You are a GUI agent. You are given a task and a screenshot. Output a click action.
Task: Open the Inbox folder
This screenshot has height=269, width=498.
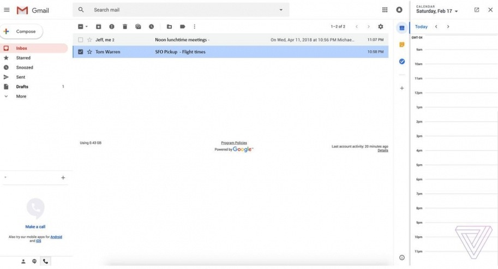coord(34,48)
